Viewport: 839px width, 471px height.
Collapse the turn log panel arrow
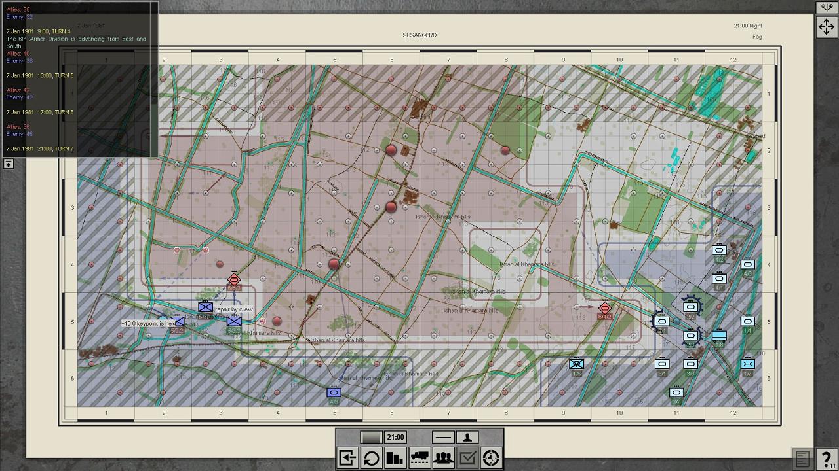tap(9, 164)
